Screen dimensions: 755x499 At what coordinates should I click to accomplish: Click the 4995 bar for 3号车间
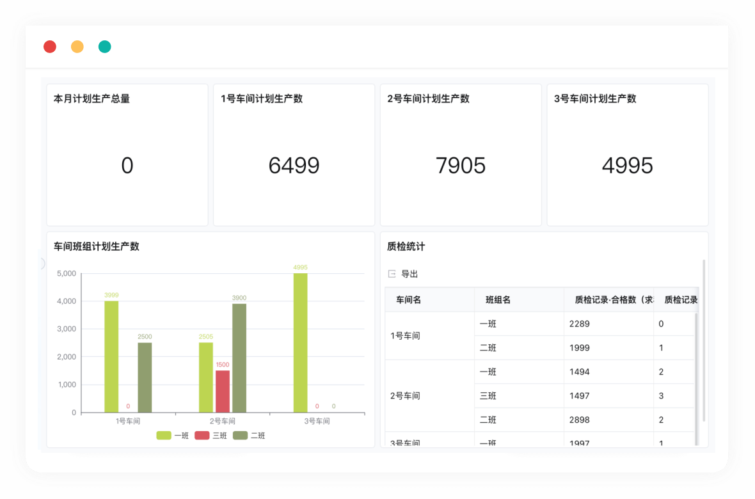(300, 343)
